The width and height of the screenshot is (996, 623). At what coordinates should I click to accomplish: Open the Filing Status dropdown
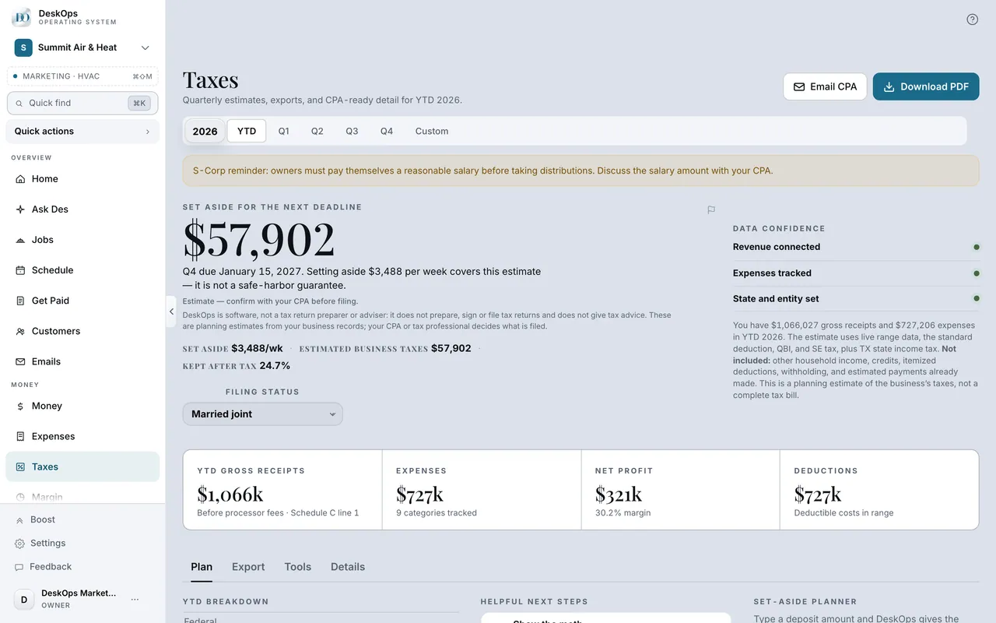click(263, 414)
